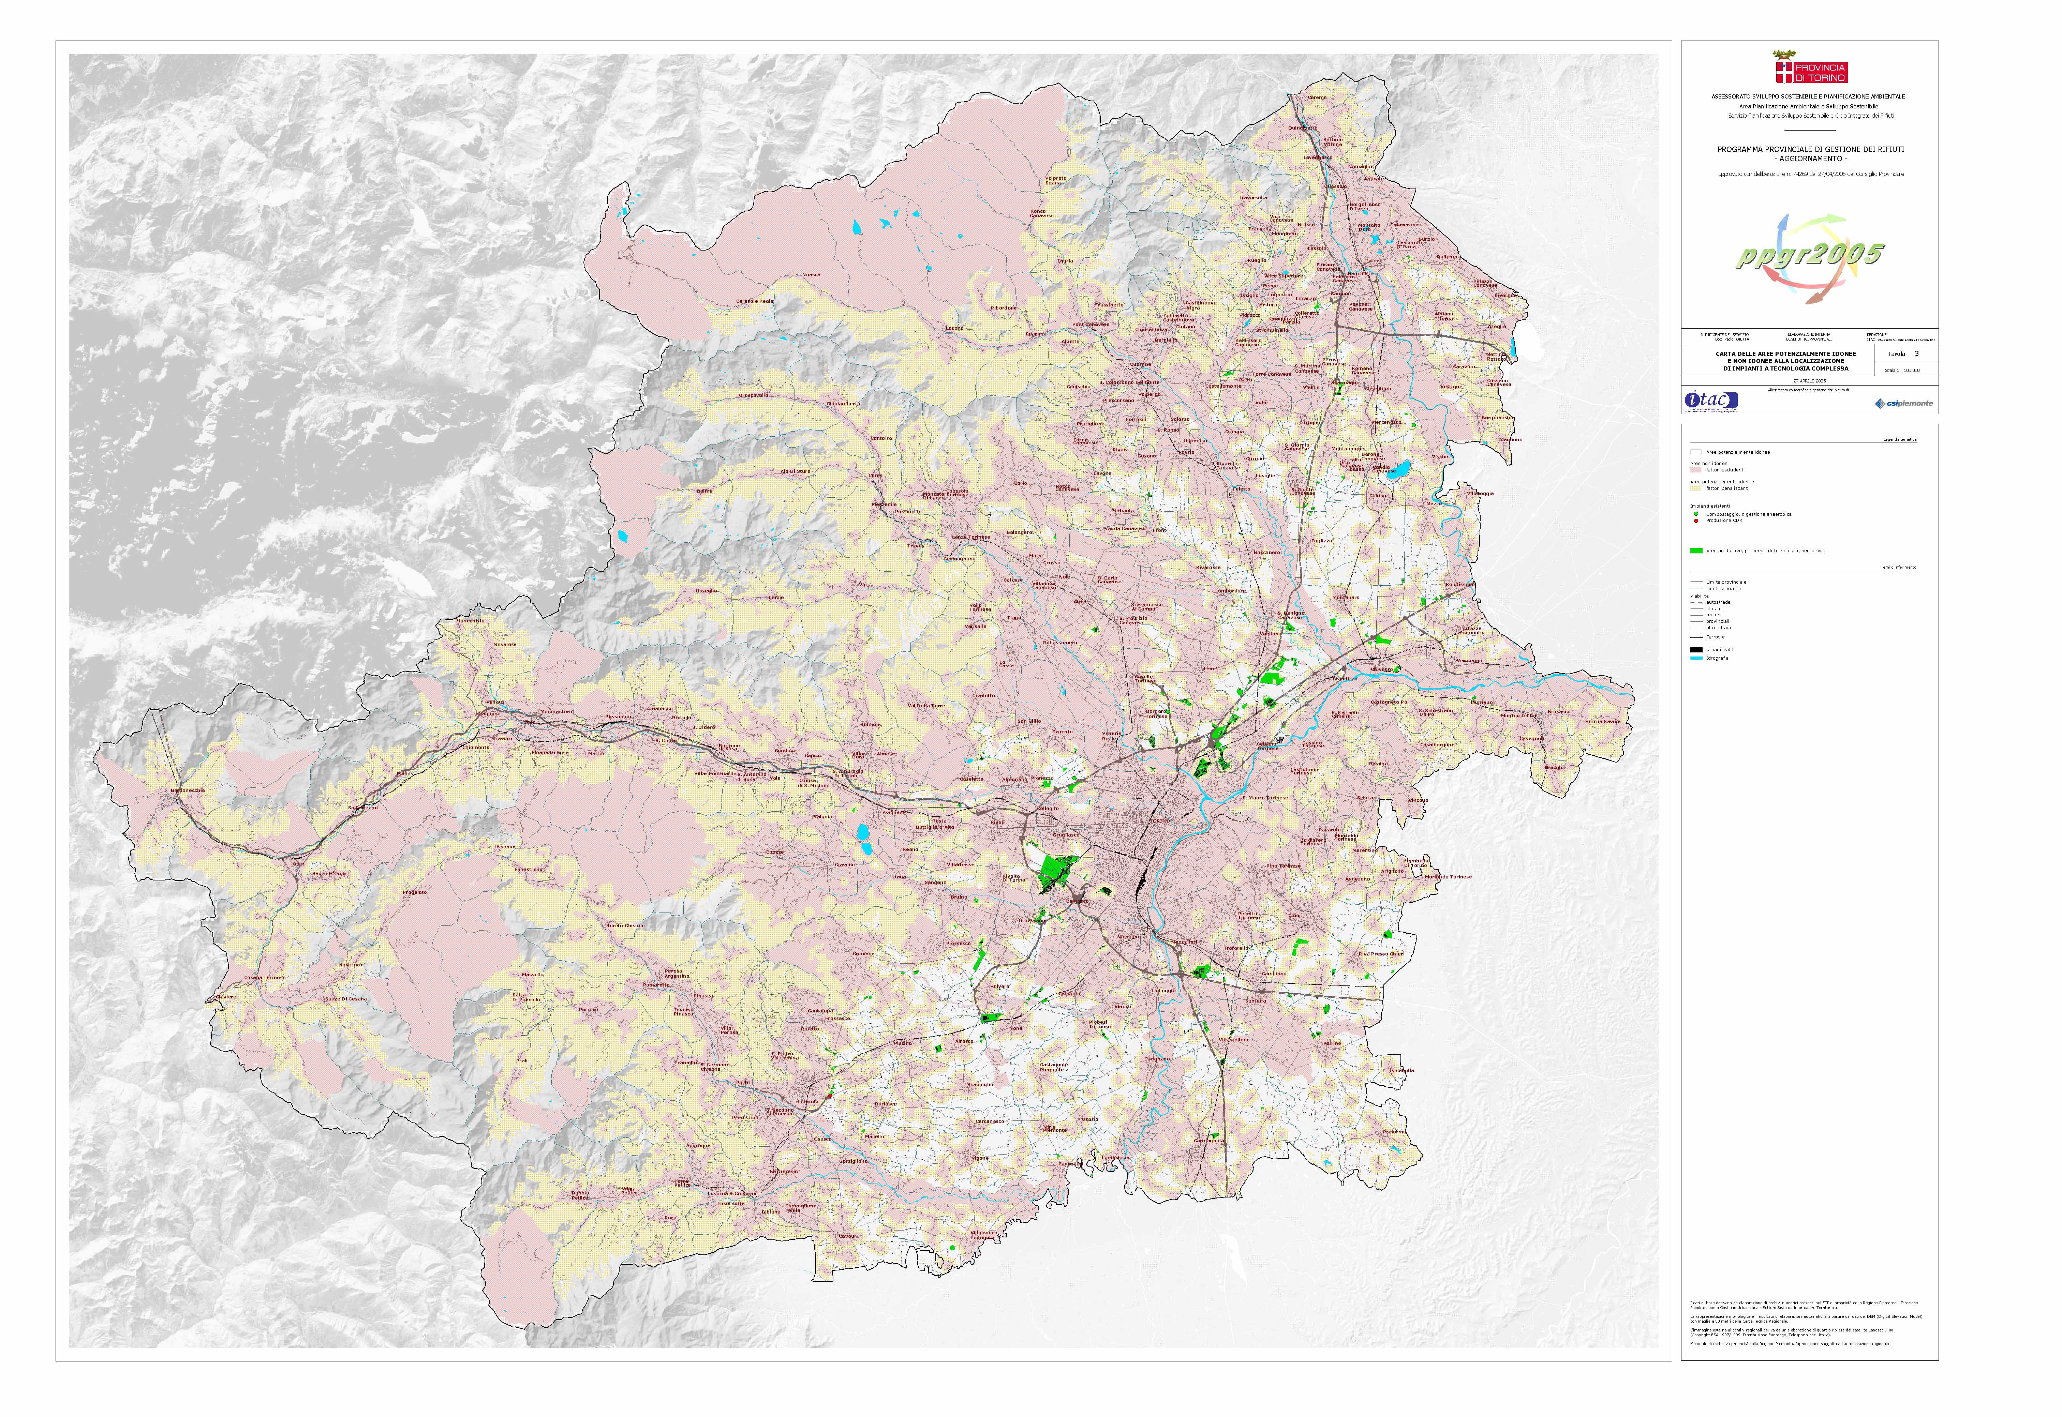Click the "Viabilita" legend label
Image resolution: width=2062 pixels, height=1417 pixels.
click(1699, 596)
